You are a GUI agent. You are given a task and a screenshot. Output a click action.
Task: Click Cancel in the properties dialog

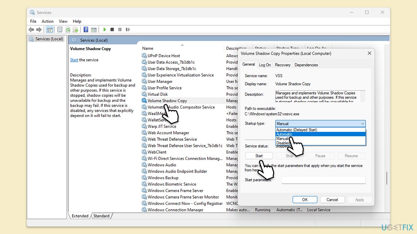click(332, 200)
